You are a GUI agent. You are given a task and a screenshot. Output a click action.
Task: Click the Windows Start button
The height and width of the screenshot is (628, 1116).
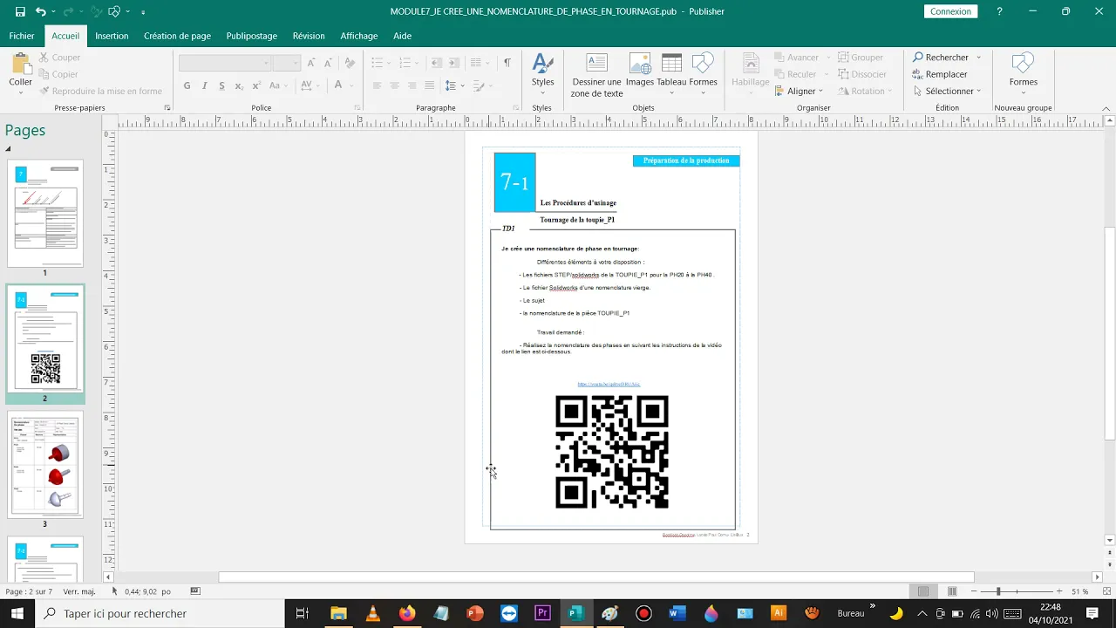pos(17,613)
